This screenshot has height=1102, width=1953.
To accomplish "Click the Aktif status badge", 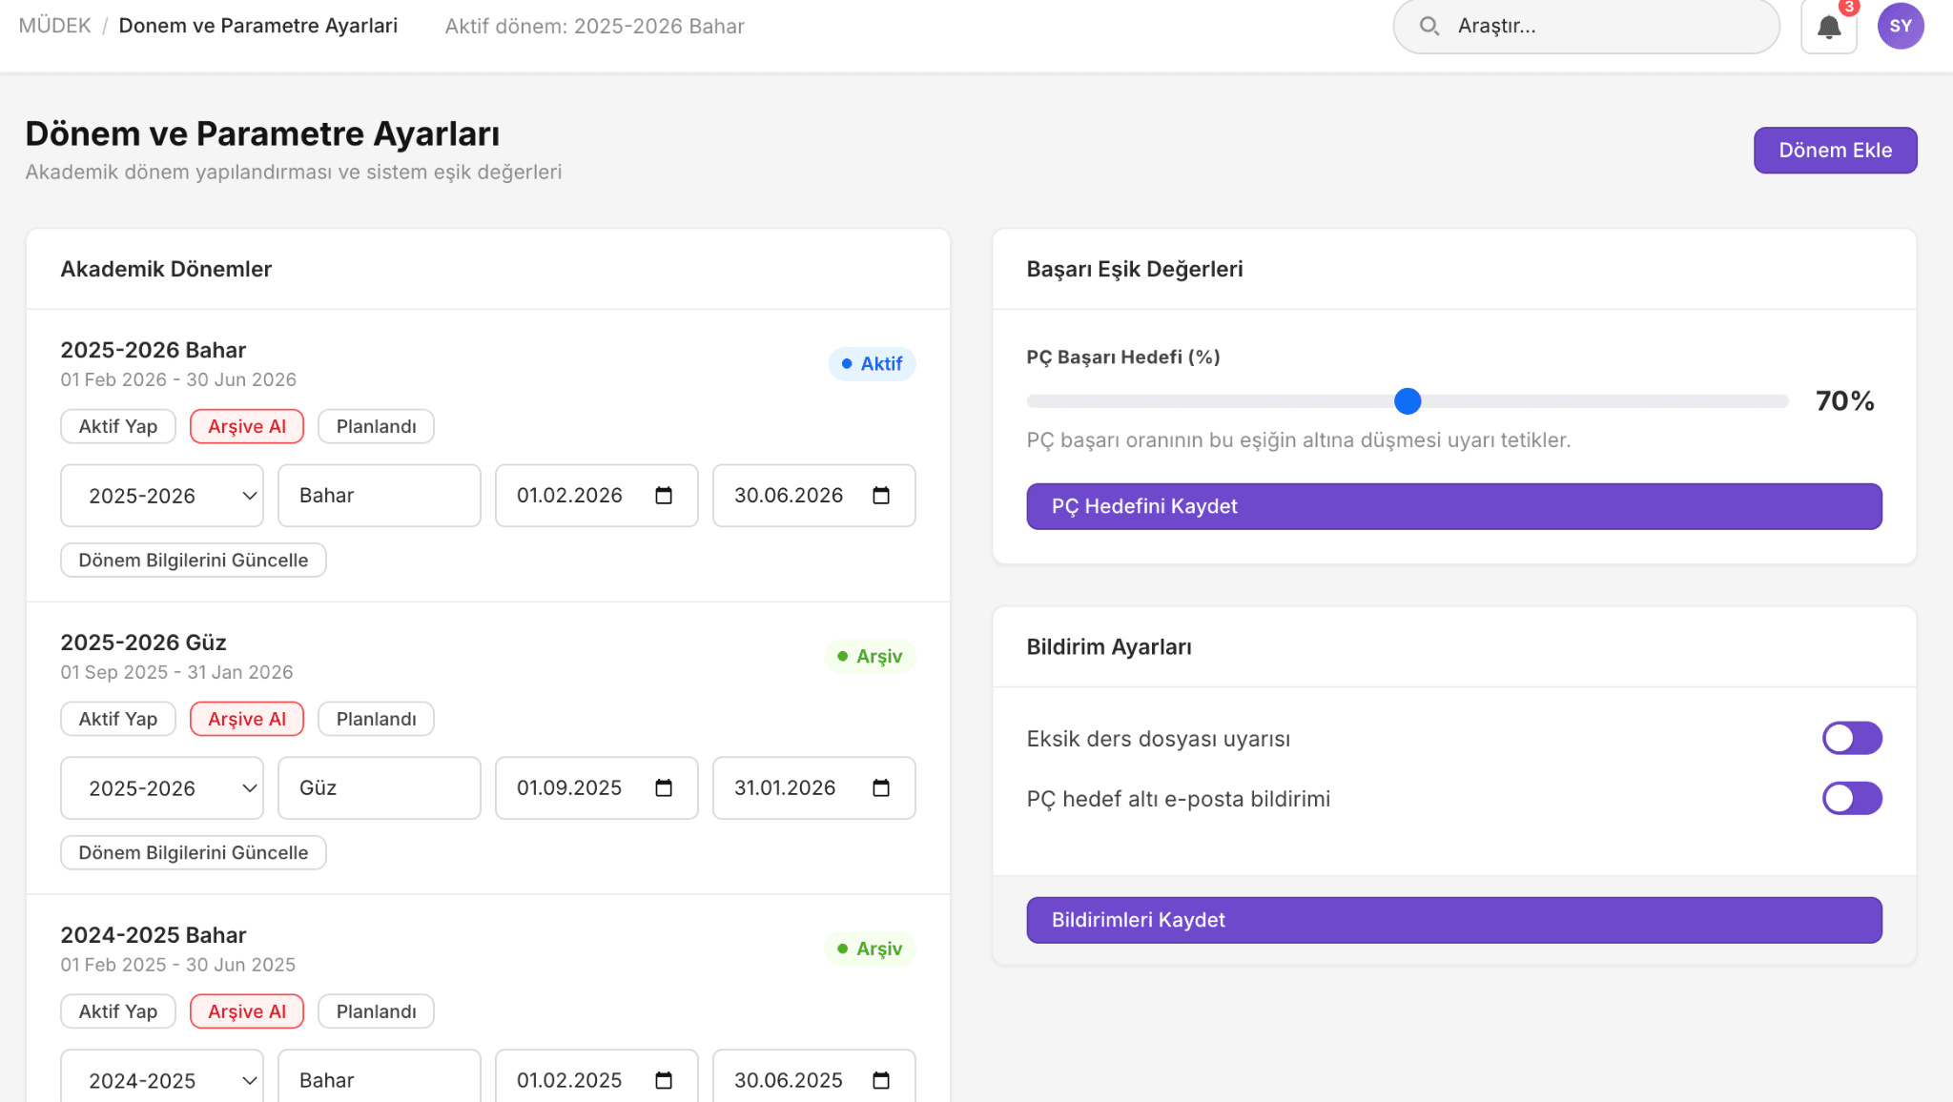I will coord(872,364).
